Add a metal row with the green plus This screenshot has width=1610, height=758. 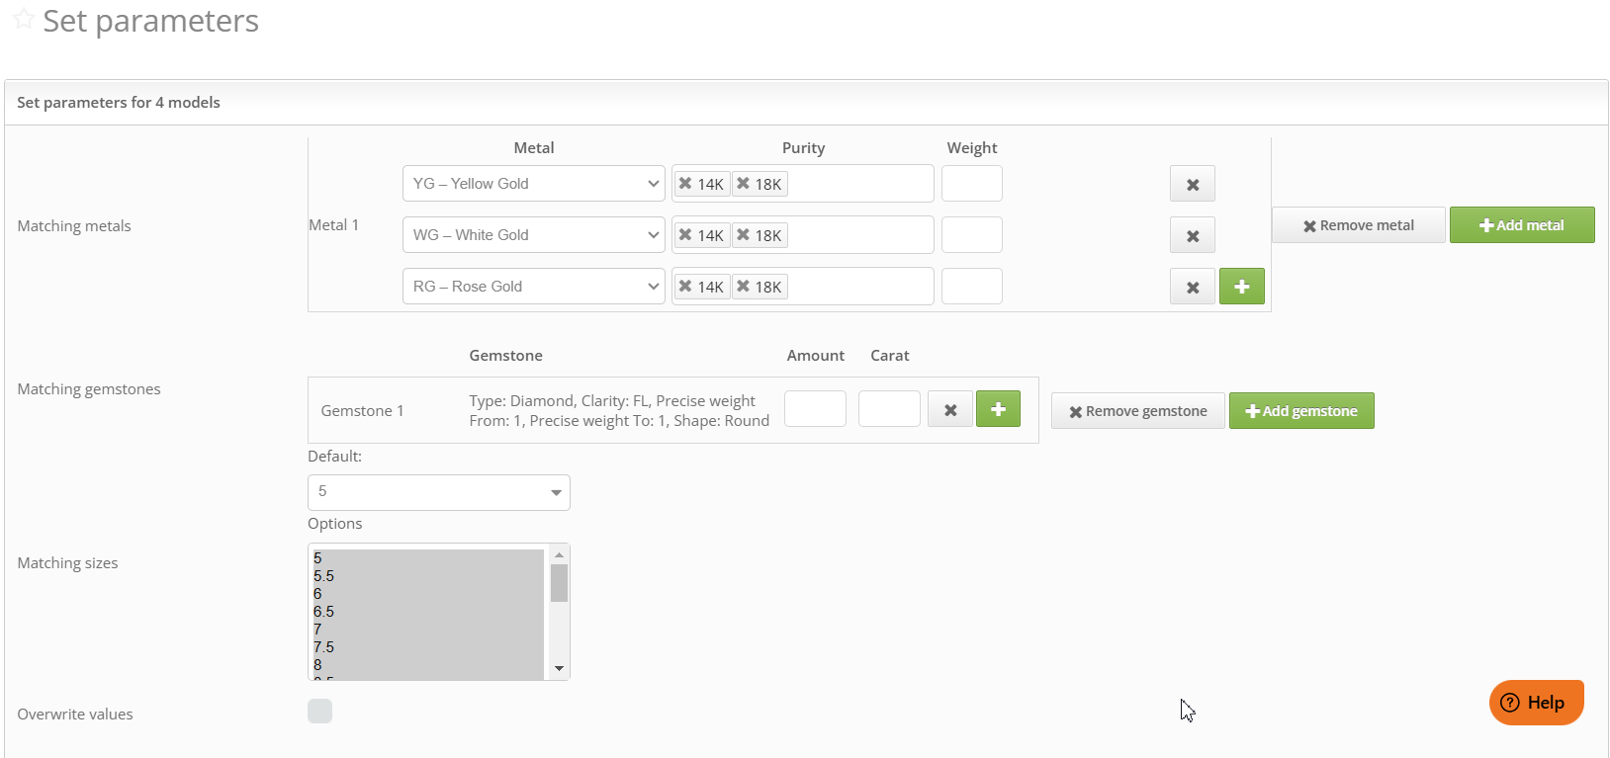tap(1242, 287)
